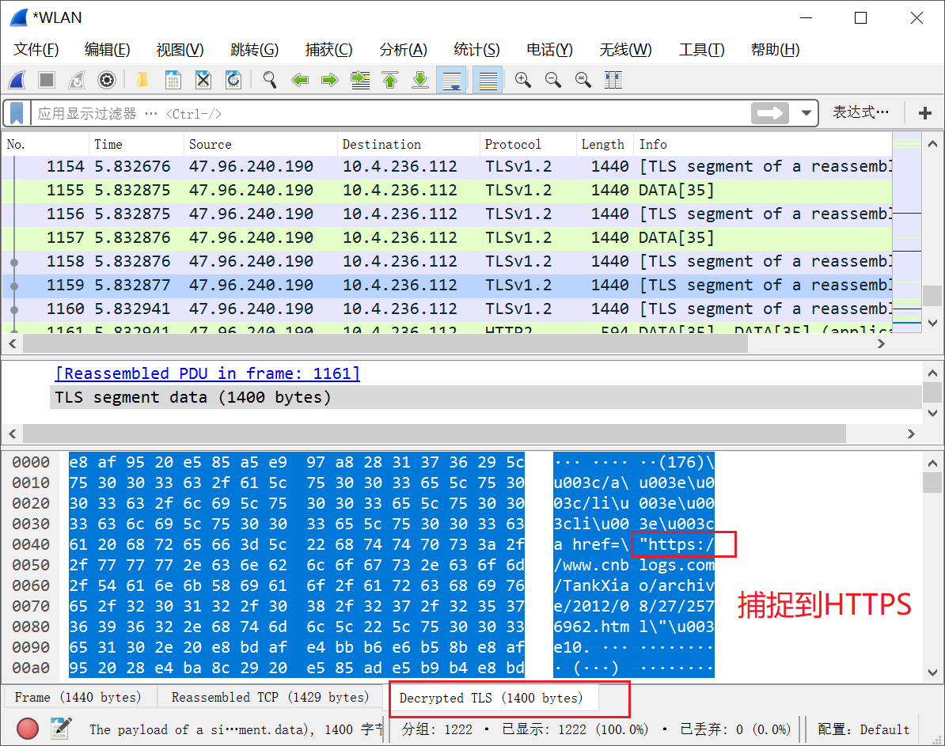Screen dimensions: 945x746
Task: Follow the Reassembled PDU in frame 1161 link
Action: tap(207, 373)
